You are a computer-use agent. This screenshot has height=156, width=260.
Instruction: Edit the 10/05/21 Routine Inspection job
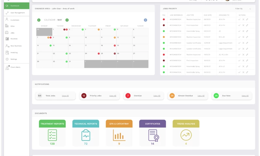247,37
